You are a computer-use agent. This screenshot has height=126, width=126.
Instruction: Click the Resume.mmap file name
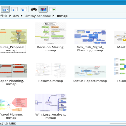[51, 81]
